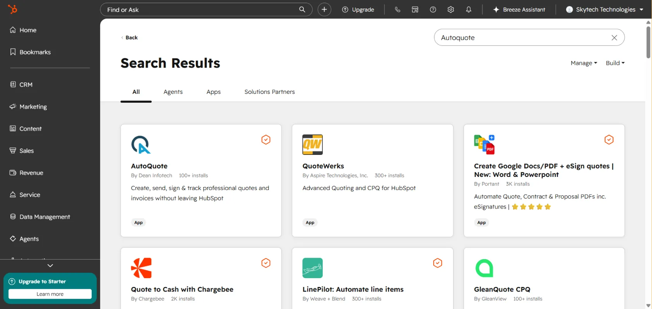Click 'By Dean Infotech' text
Screen dimensions: 652x309
click(x=151, y=175)
